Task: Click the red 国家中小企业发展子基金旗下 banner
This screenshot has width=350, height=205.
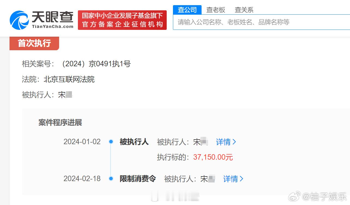Action: click(122, 20)
